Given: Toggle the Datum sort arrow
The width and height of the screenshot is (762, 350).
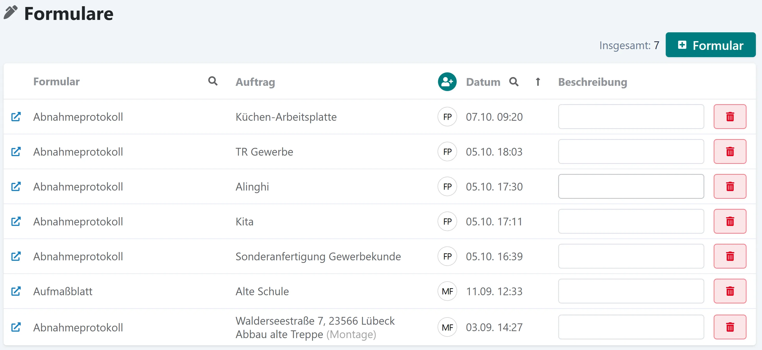Looking at the screenshot, I should pos(537,82).
